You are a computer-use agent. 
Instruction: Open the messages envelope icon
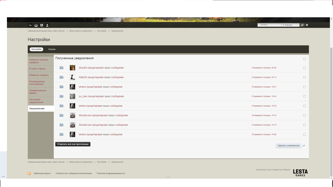click(x=36, y=25)
